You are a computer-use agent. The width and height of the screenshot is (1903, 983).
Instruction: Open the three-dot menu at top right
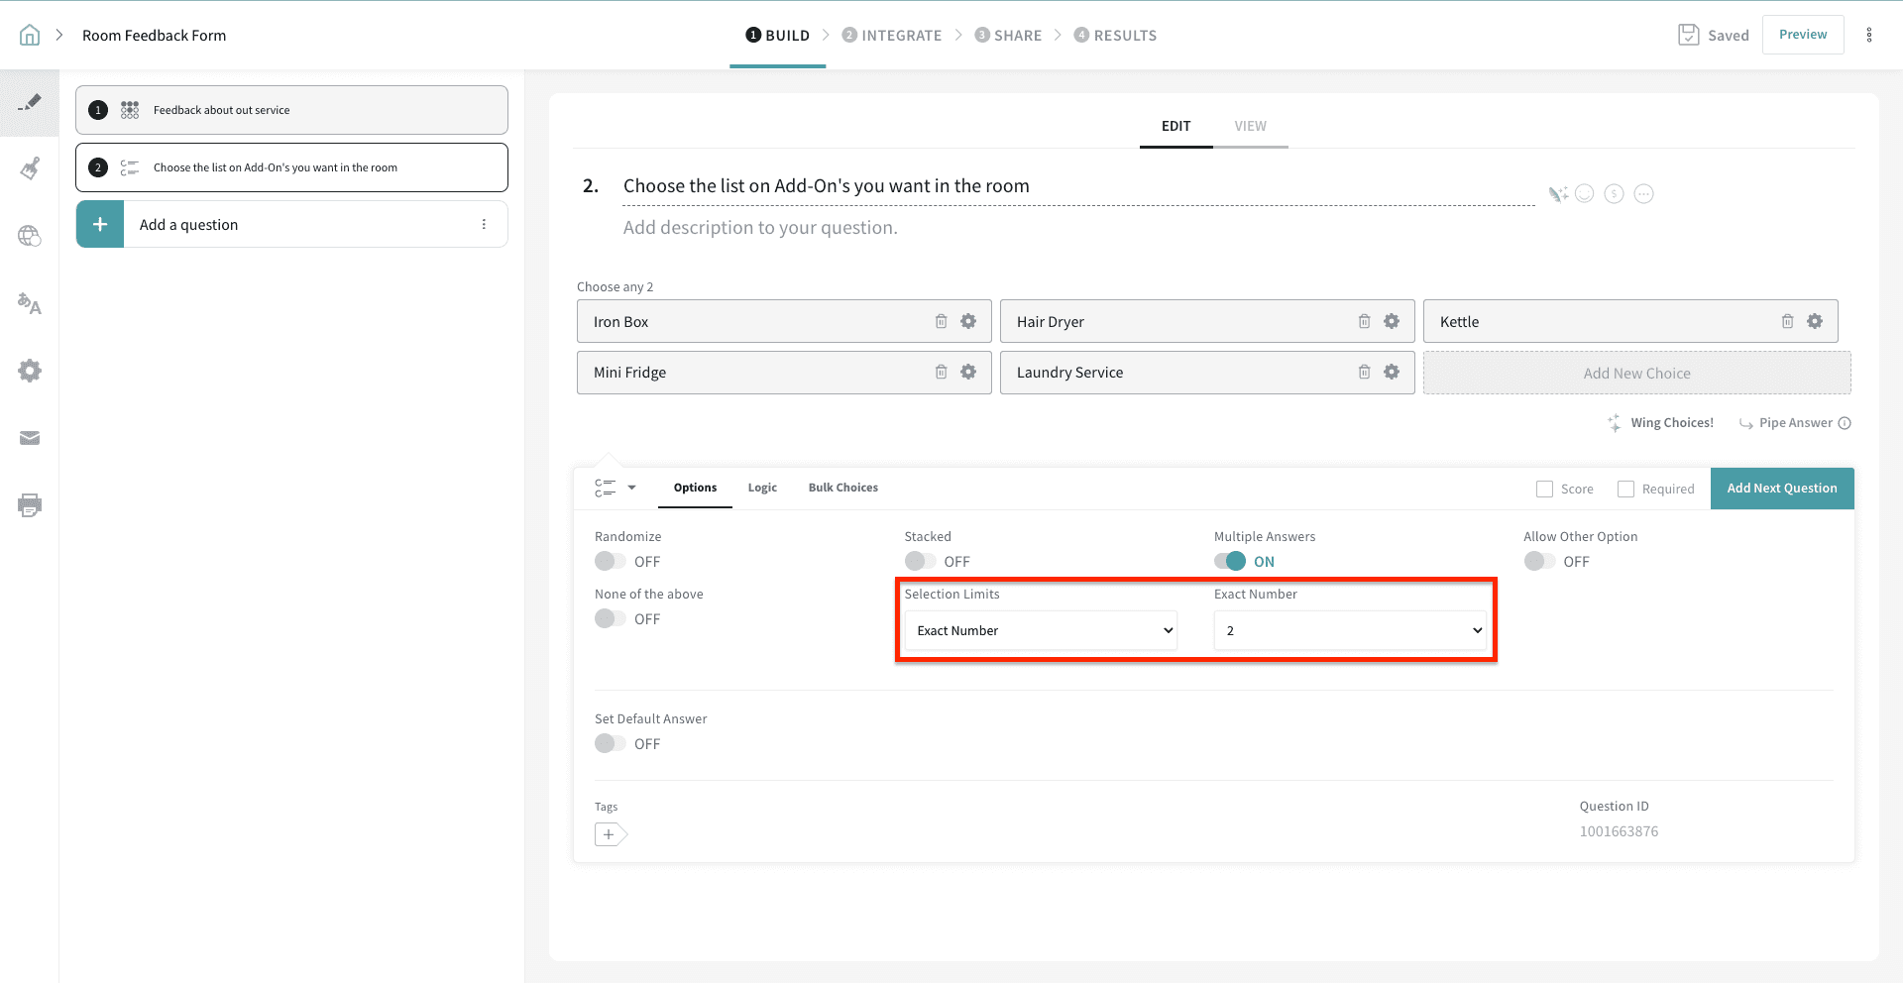1869,36
